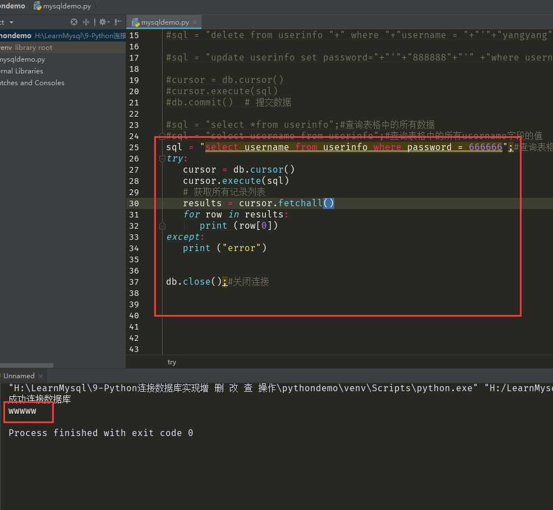The width and height of the screenshot is (553, 510).
Task: Click the Python file icon in breadcrumb
Action: (x=38, y=6)
